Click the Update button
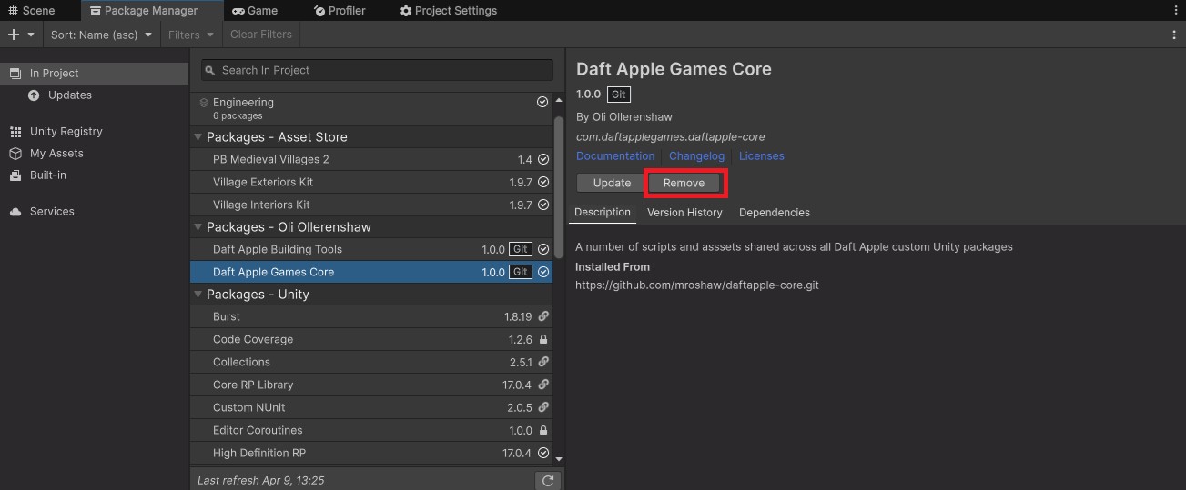This screenshot has width=1186, height=490. pos(612,183)
